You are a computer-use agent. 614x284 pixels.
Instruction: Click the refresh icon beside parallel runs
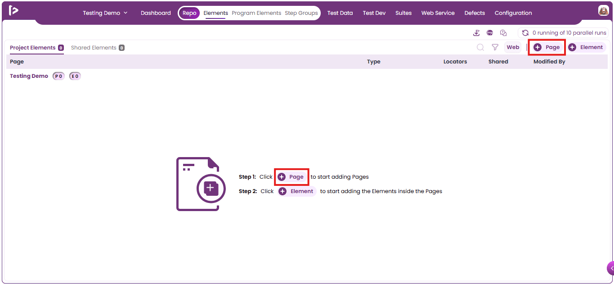525,33
